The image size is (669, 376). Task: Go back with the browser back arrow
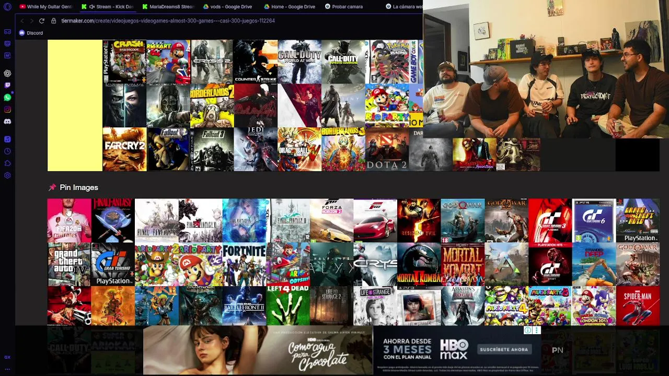coord(22,21)
